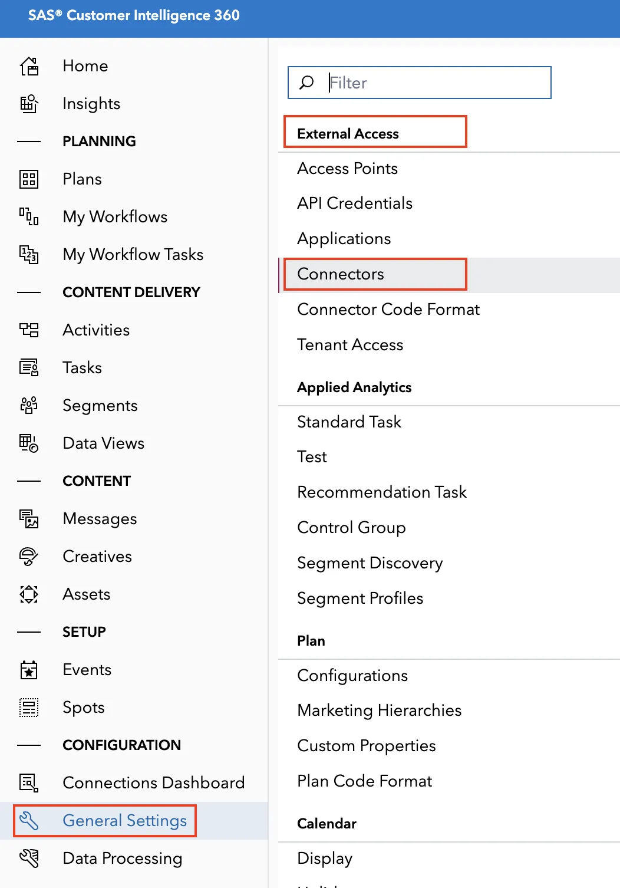Click the Calendar section heading
This screenshot has height=888, width=620.
pyautogui.click(x=327, y=824)
